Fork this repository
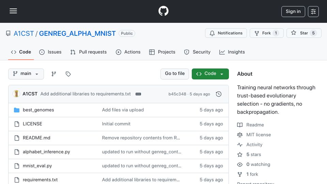The image size is (327, 184). (x=266, y=33)
